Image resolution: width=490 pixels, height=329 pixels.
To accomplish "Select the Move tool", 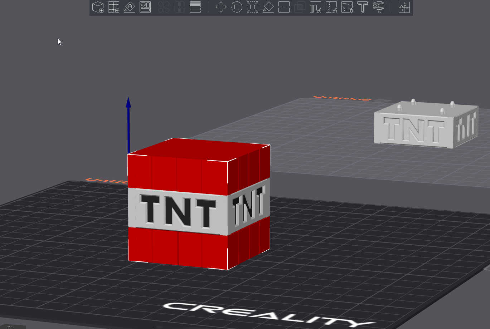I will click(x=221, y=7).
